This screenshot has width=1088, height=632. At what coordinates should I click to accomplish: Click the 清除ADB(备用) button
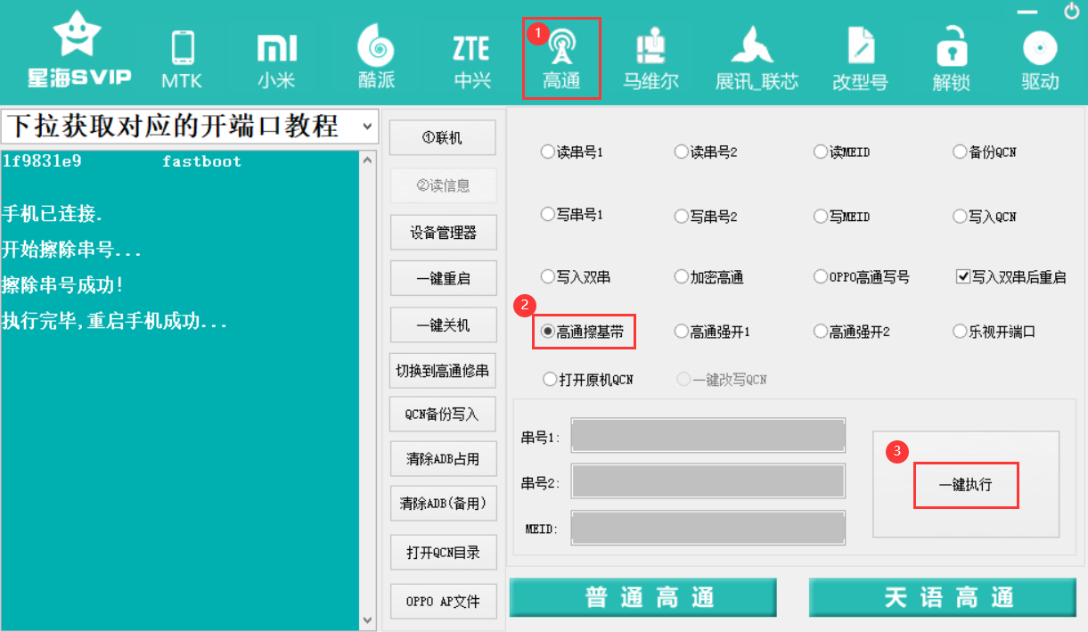click(x=443, y=504)
